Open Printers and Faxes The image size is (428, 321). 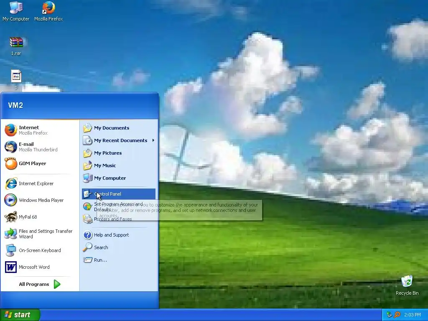tap(119, 219)
